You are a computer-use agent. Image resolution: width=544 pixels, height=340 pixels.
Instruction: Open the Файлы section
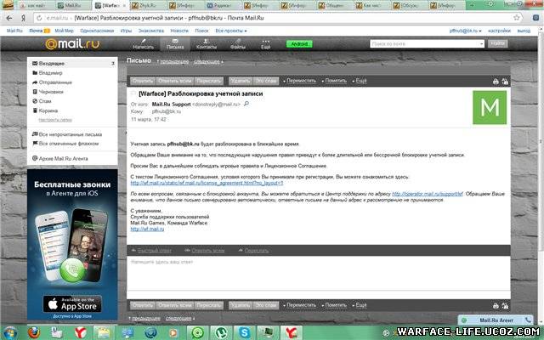238,44
